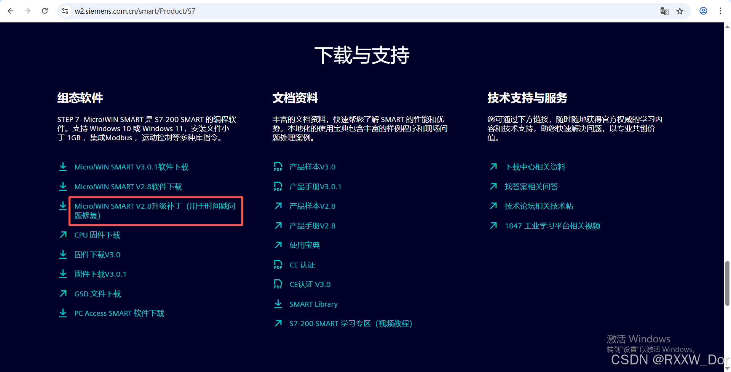Open the 使用宝典 link
This screenshot has height=372, width=731.
point(305,245)
